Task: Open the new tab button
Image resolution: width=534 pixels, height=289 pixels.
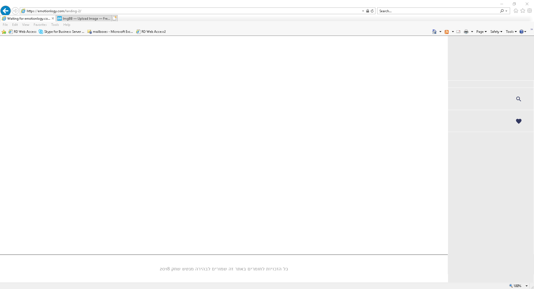Action: [x=114, y=18]
